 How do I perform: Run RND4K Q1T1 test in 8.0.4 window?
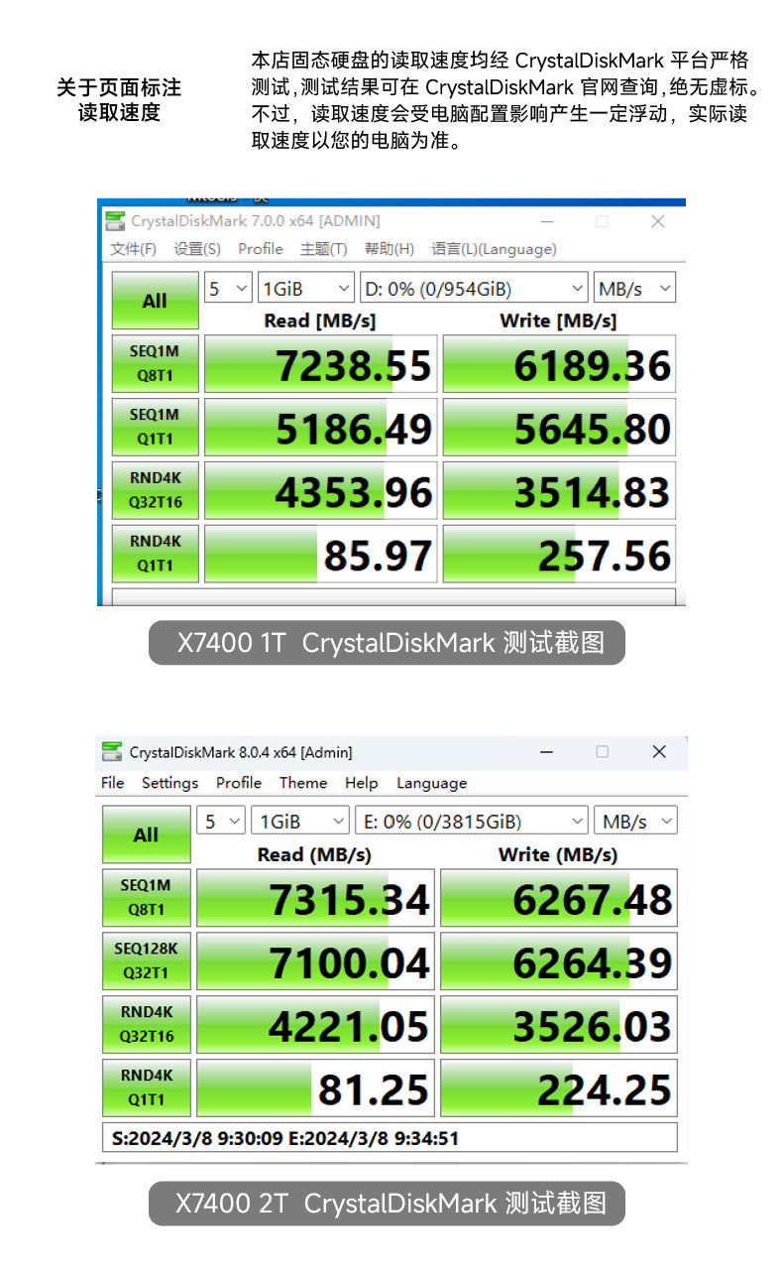click(x=146, y=1088)
